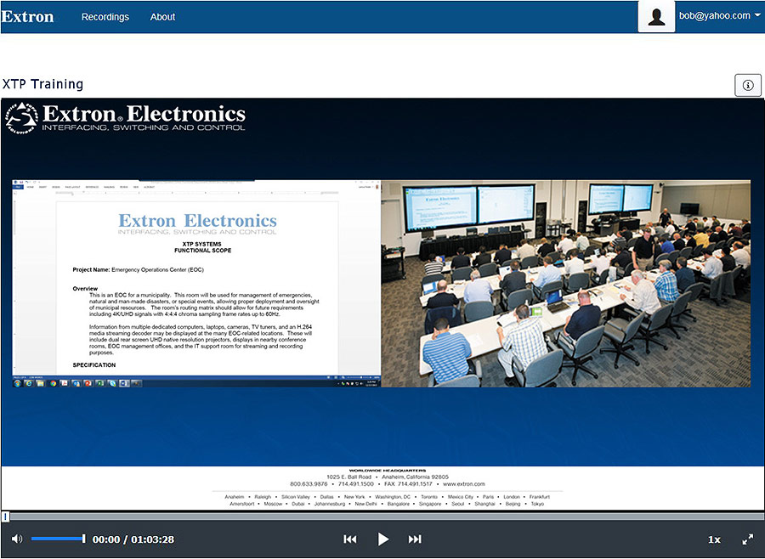Screen dimensions: 765x559
Task: Open the Recordings menu
Action: (x=105, y=16)
